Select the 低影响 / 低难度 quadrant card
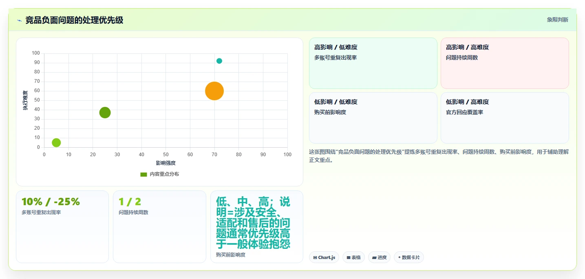 click(x=373, y=118)
